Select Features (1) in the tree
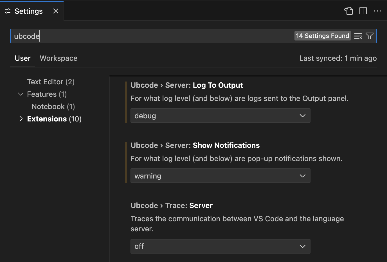The image size is (387, 262). pyautogui.click(x=47, y=94)
